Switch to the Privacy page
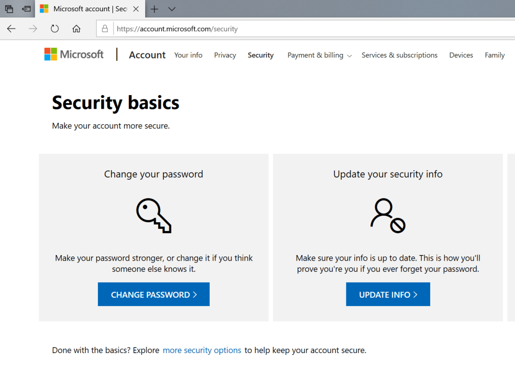The height and width of the screenshot is (368, 515). [225, 55]
